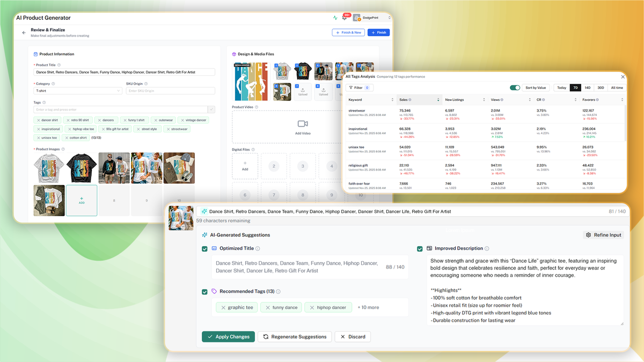Open the DodgePrint store switcher
This screenshot has height=362, width=644.
tap(371, 18)
